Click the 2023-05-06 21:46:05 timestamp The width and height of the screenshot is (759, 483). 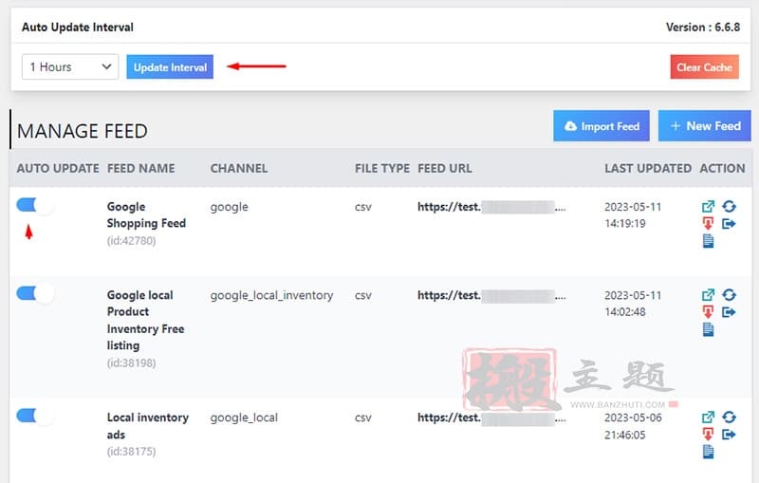pos(633,426)
